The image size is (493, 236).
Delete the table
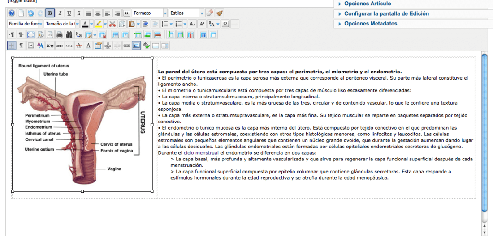102,34
